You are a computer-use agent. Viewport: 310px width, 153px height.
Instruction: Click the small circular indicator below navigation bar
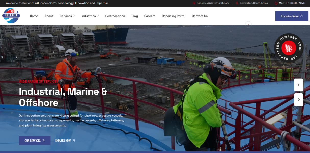pos(248,24)
